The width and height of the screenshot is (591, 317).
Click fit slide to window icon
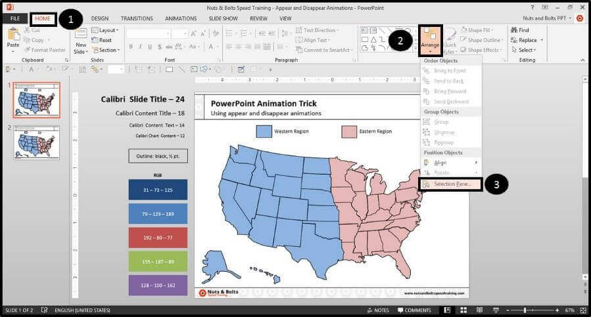click(584, 310)
